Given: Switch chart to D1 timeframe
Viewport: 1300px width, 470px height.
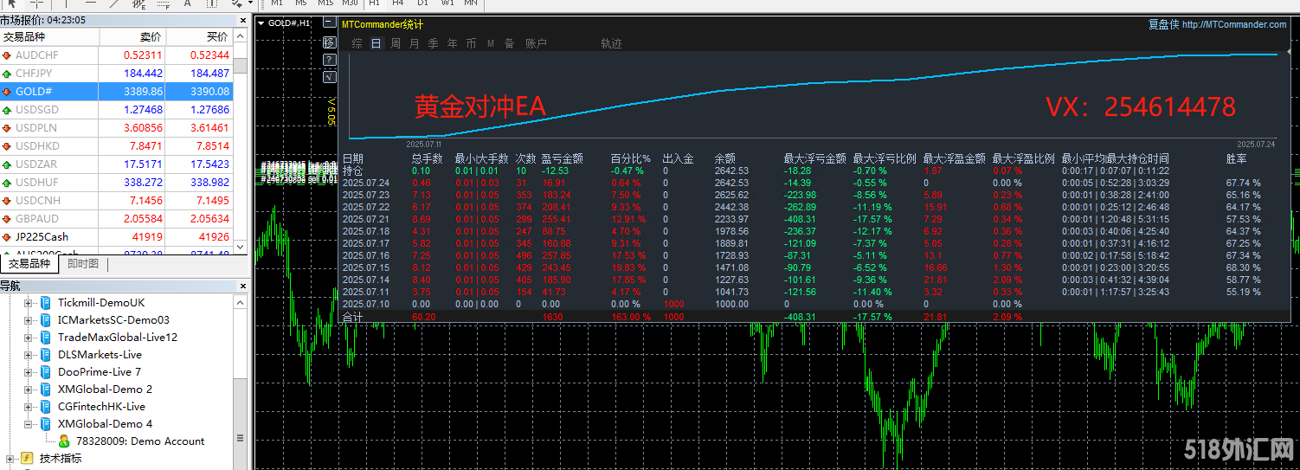Looking at the screenshot, I should coord(423,3).
